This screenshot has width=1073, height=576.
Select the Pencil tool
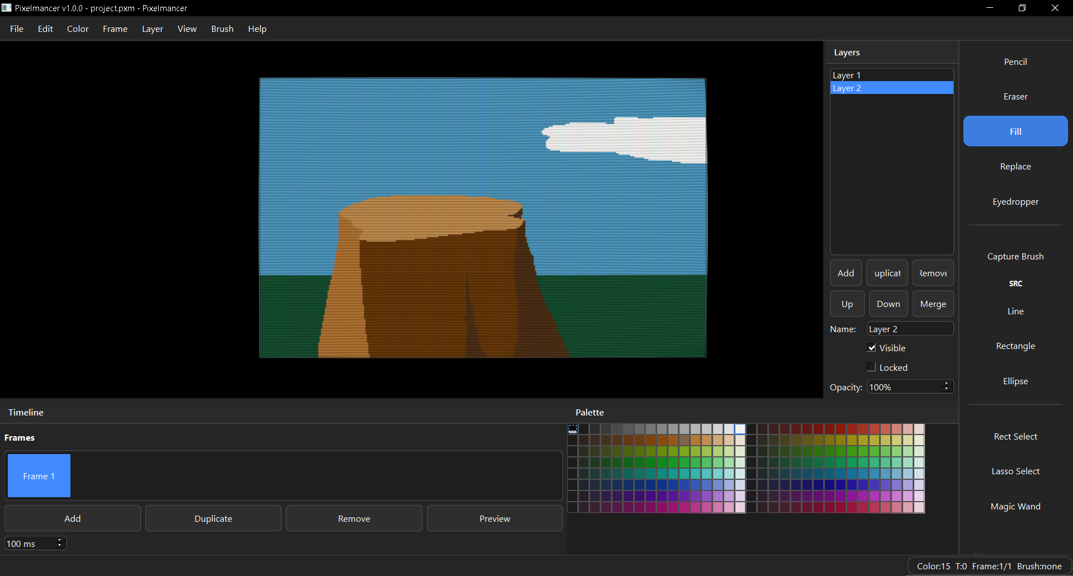1015,62
